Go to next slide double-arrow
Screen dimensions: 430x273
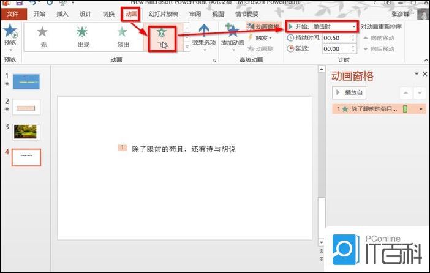pos(322,259)
